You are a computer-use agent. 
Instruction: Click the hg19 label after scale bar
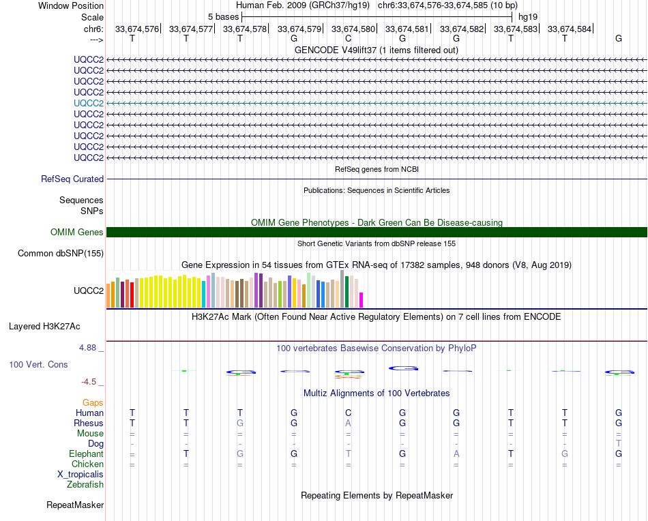(528, 17)
